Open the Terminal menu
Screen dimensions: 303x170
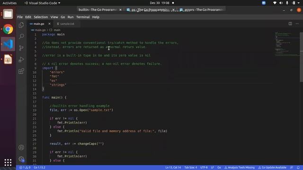(x=83, y=17)
